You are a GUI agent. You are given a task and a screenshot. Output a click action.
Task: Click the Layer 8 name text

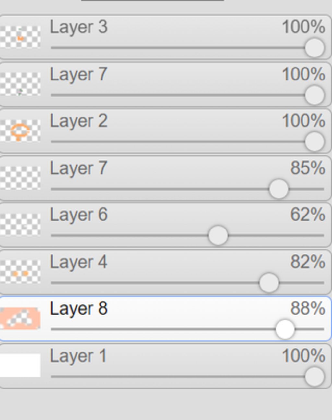78,308
